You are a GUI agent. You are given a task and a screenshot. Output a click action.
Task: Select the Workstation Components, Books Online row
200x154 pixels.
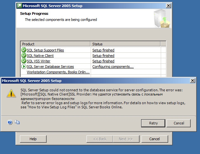pos(58,72)
